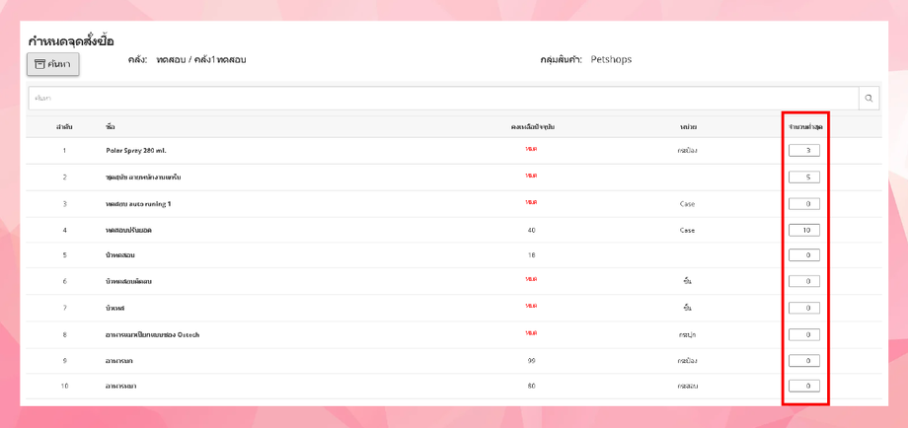Click the magnifier icon beside the search box
This screenshot has height=428, width=908.
(x=869, y=99)
